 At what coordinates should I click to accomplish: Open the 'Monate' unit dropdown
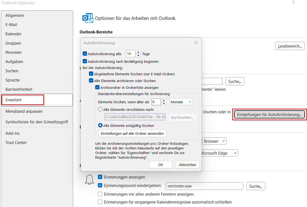pyautogui.click(x=181, y=102)
